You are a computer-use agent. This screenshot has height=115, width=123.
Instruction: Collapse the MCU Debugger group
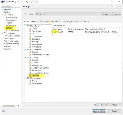[x=26, y=78]
